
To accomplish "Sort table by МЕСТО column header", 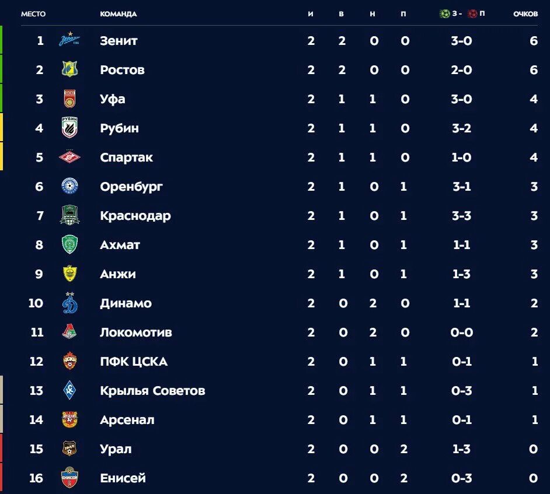I will (33, 14).
